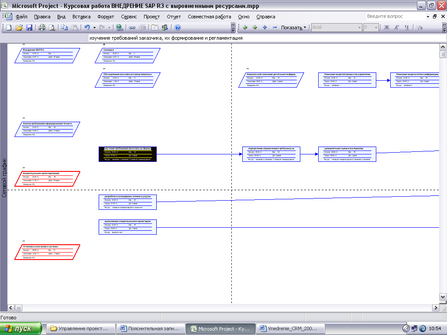447x335 pixels.
Task: Create a new project file
Action: point(9,27)
